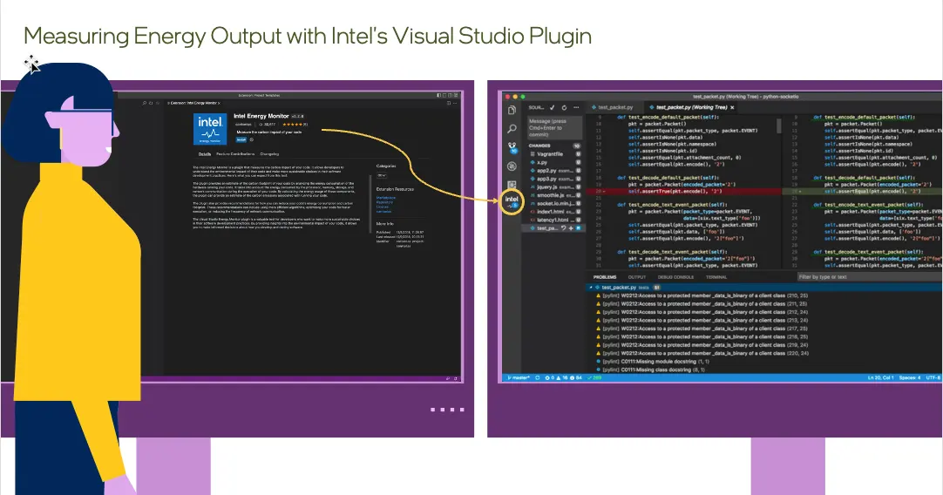The width and height of the screenshot is (943, 495).
Task: Select app2.py in the changes list
Action: [x=554, y=171]
